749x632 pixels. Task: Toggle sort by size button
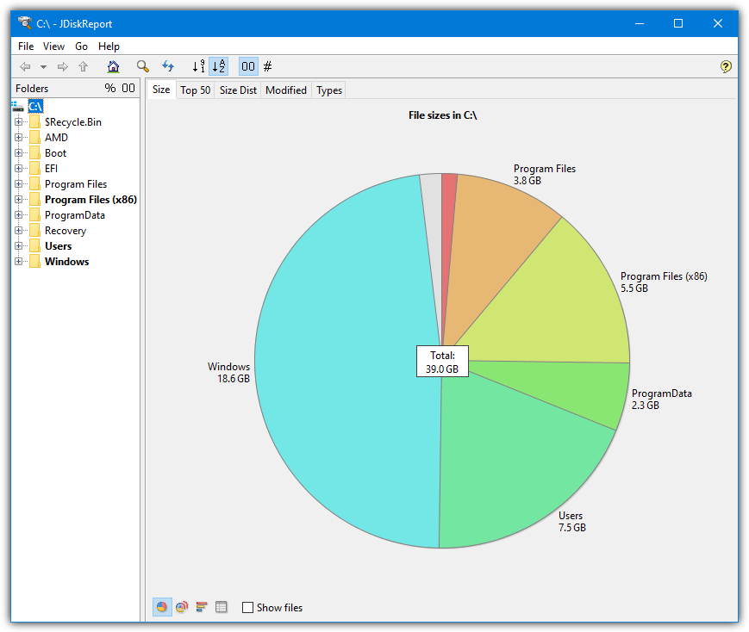(199, 66)
